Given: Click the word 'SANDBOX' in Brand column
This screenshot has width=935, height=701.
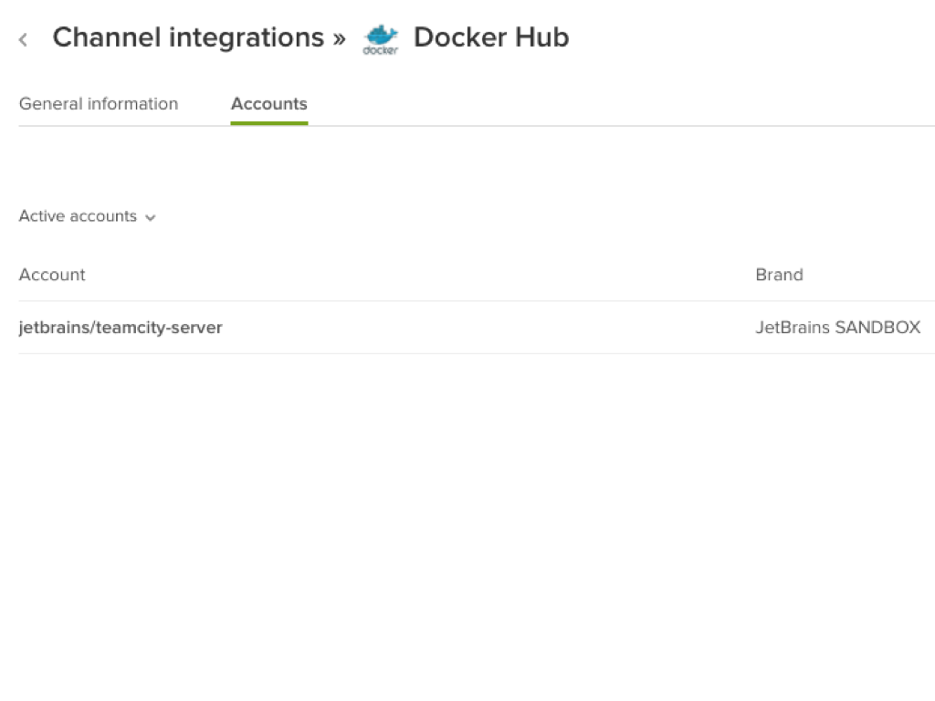Looking at the screenshot, I should [877, 328].
